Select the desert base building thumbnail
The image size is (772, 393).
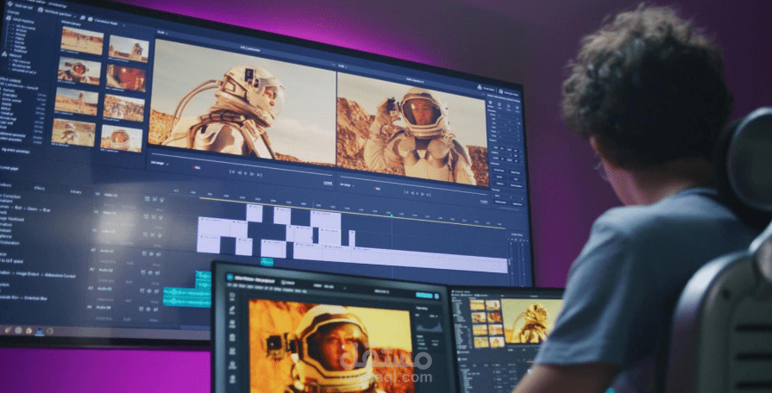click(129, 48)
